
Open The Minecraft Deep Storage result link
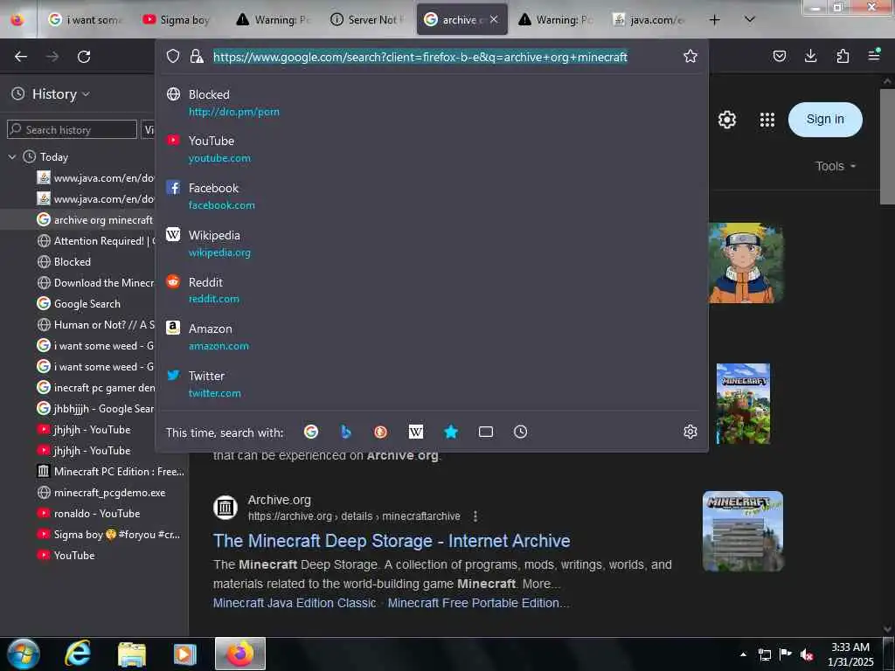pos(392,541)
